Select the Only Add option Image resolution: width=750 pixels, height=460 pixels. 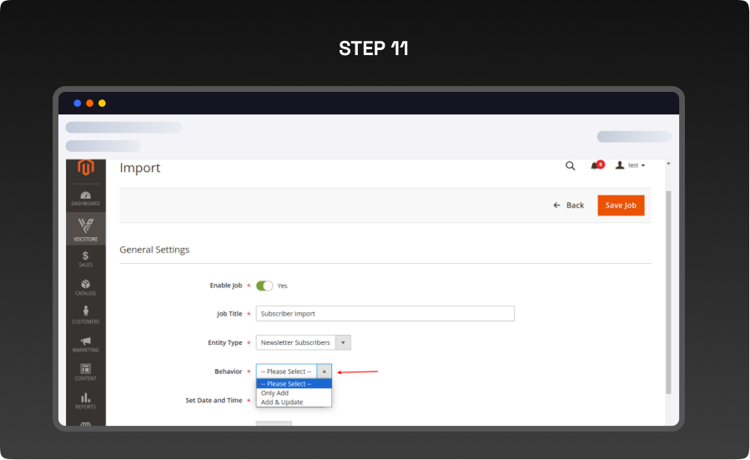[275, 393]
